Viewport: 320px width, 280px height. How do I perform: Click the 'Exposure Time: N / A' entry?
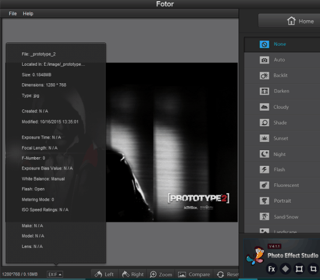41,137
